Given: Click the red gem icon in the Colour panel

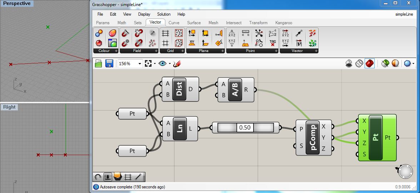Looking at the screenshot, I should (99, 43).
